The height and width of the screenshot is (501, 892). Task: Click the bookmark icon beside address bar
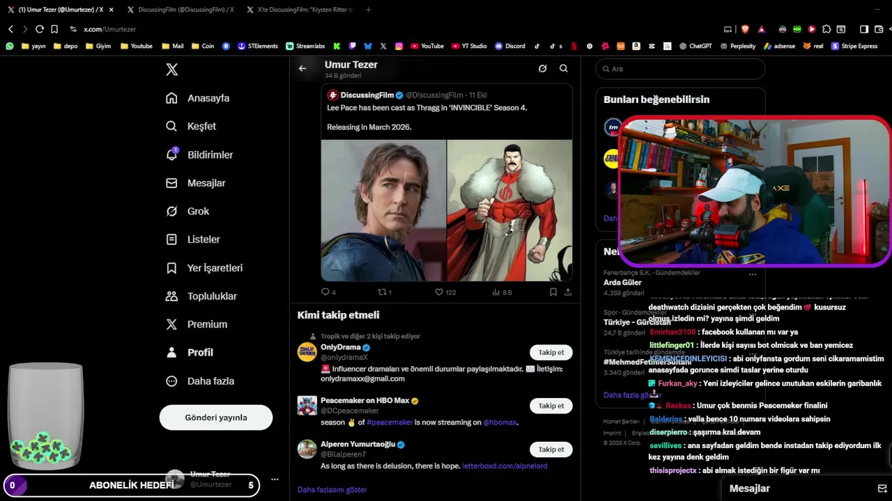pos(54,29)
